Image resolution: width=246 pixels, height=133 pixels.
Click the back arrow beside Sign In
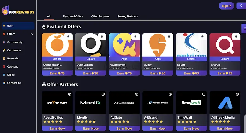(x=241, y=6)
